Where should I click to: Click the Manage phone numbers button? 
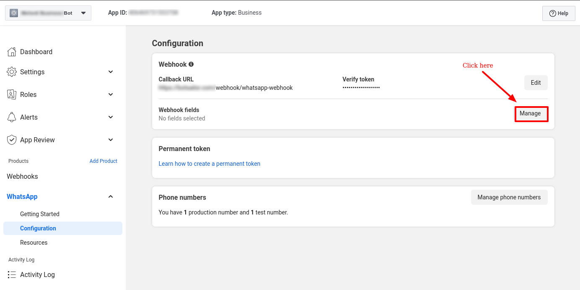click(509, 197)
